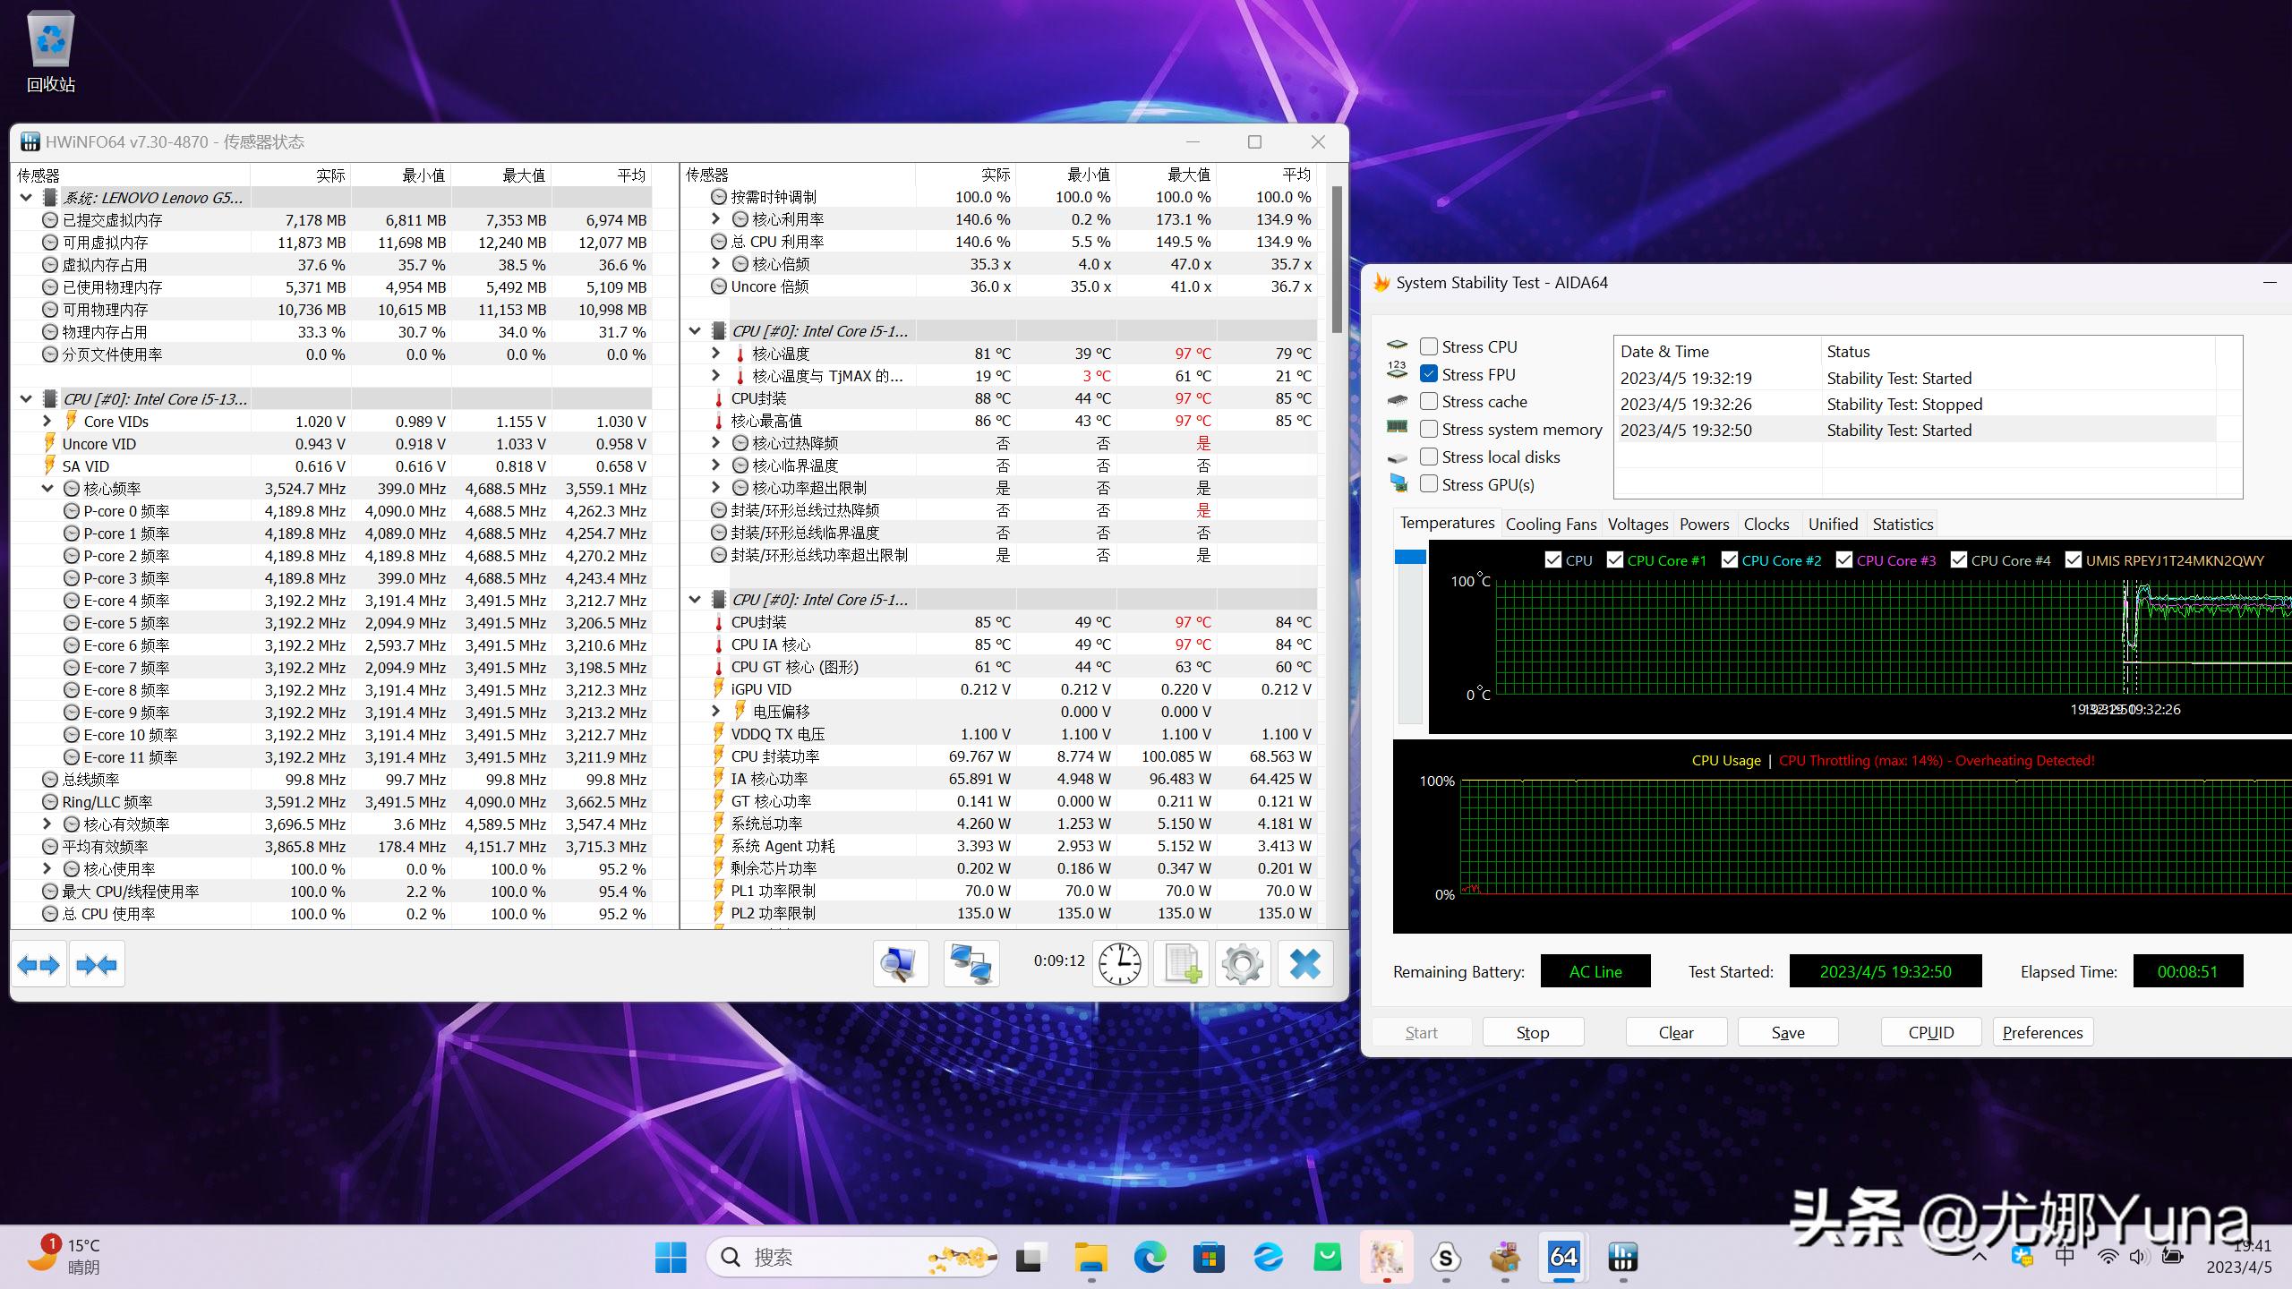Open AIDA64 from the taskbar
The width and height of the screenshot is (2292, 1289).
click(x=1563, y=1257)
